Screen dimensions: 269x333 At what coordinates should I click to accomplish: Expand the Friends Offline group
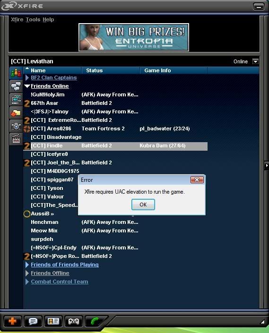[x=27, y=273]
